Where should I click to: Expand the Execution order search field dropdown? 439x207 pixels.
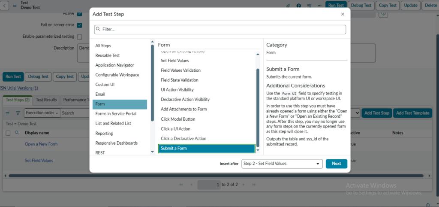[x=41, y=113]
